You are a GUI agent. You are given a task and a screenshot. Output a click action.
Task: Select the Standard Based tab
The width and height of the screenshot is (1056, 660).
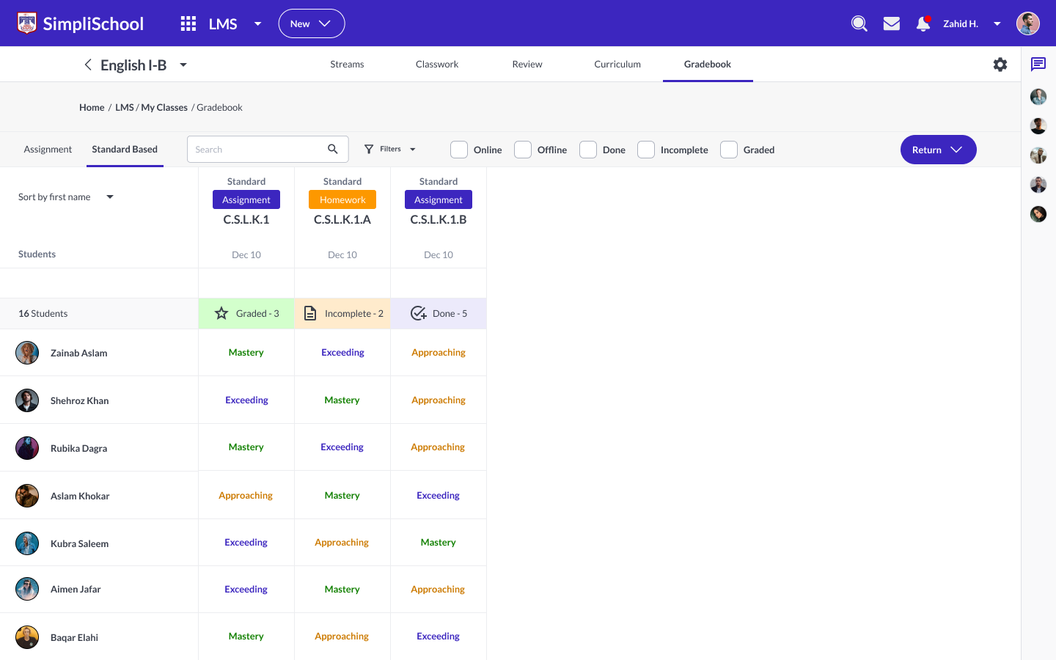pos(125,150)
